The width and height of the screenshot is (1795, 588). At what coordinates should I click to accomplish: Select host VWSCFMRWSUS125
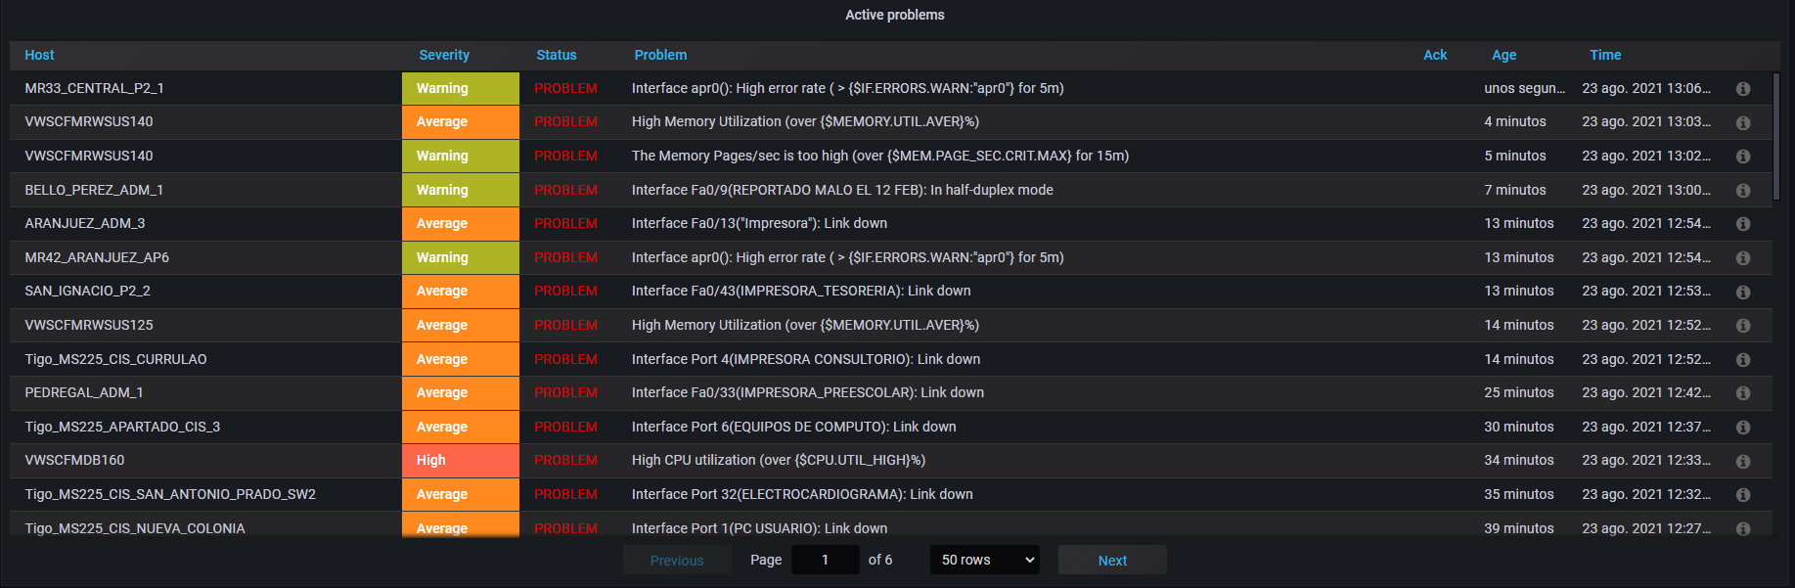[89, 325]
